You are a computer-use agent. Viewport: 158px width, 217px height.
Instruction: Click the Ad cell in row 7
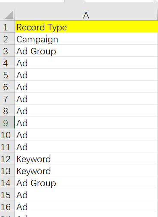click(86, 98)
